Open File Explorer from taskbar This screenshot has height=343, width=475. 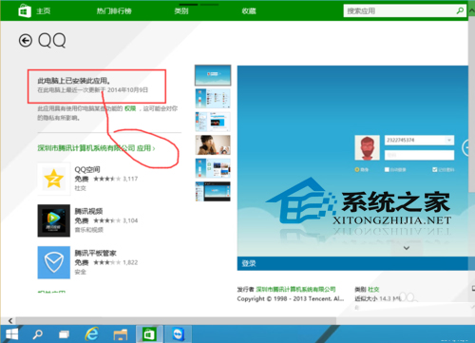click(x=121, y=334)
